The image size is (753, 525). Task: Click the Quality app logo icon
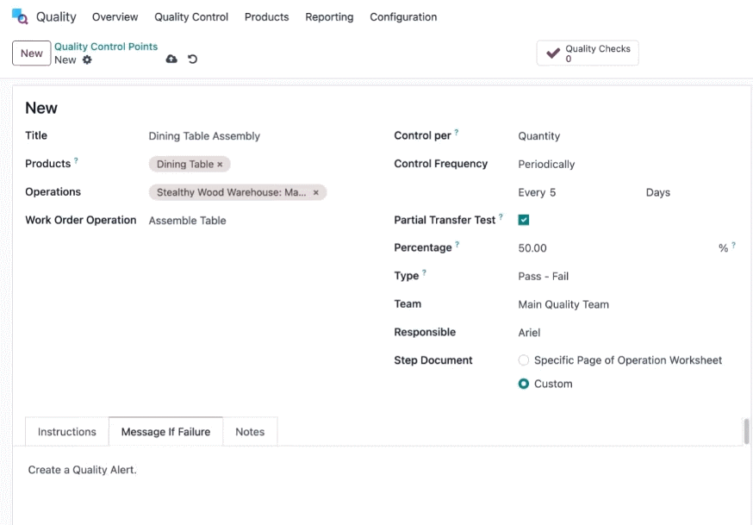[x=20, y=16]
